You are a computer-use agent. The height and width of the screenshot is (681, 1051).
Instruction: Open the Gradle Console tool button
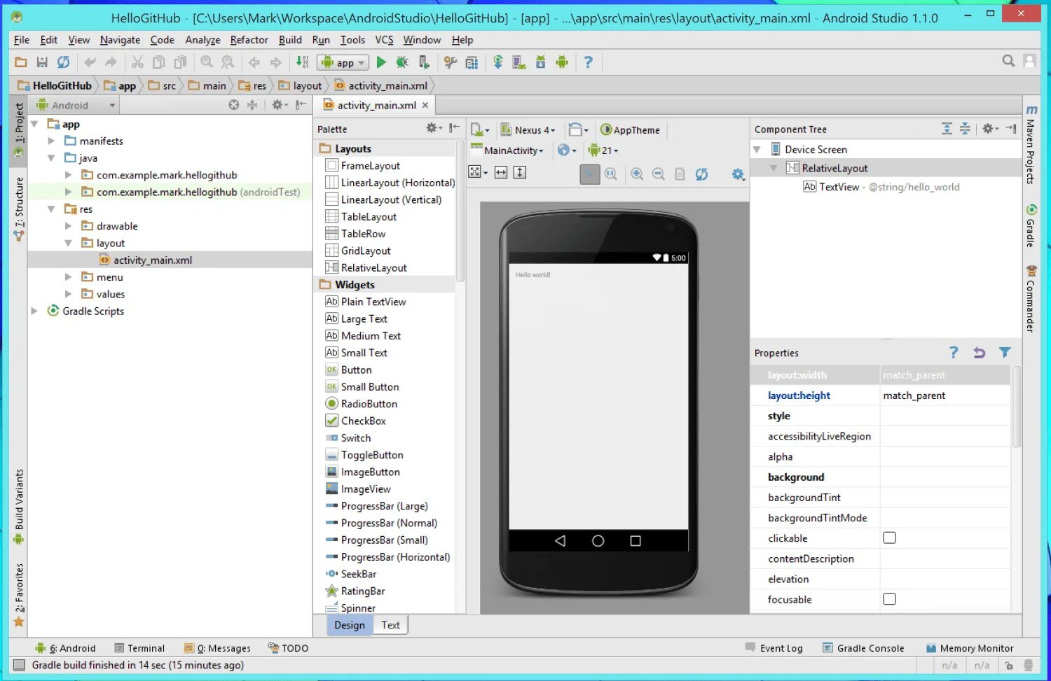(863, 648)
